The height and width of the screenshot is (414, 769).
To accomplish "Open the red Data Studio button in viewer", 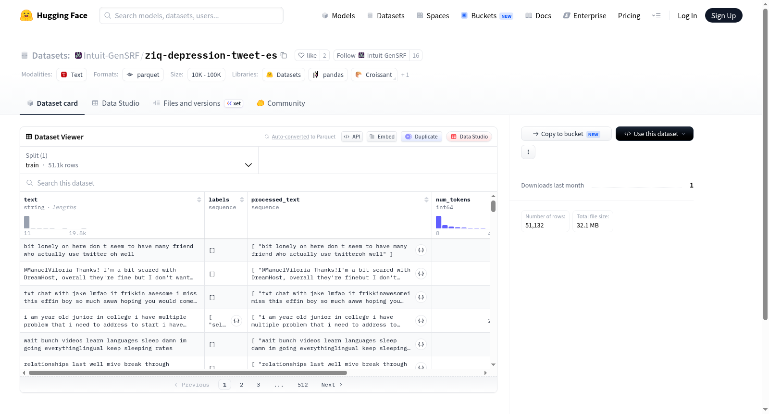I will coord(469,137).
